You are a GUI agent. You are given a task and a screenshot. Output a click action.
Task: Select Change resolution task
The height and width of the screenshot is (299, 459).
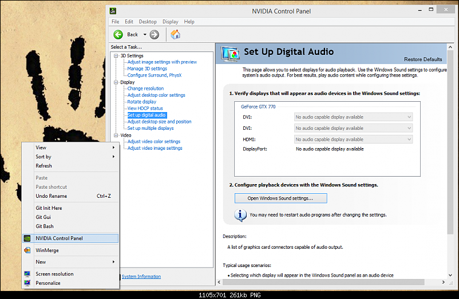pyautogui.click(x=145, y=89)
